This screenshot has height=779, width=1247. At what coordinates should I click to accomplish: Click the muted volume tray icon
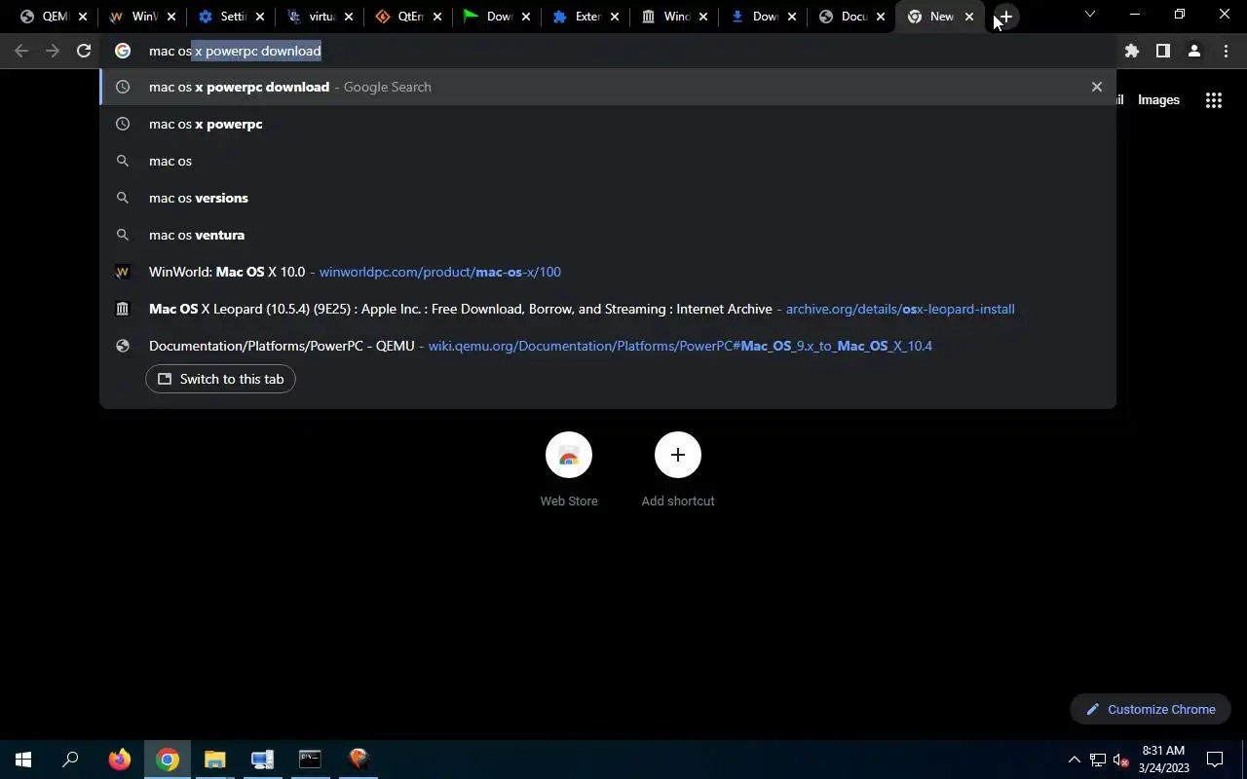1120,760
